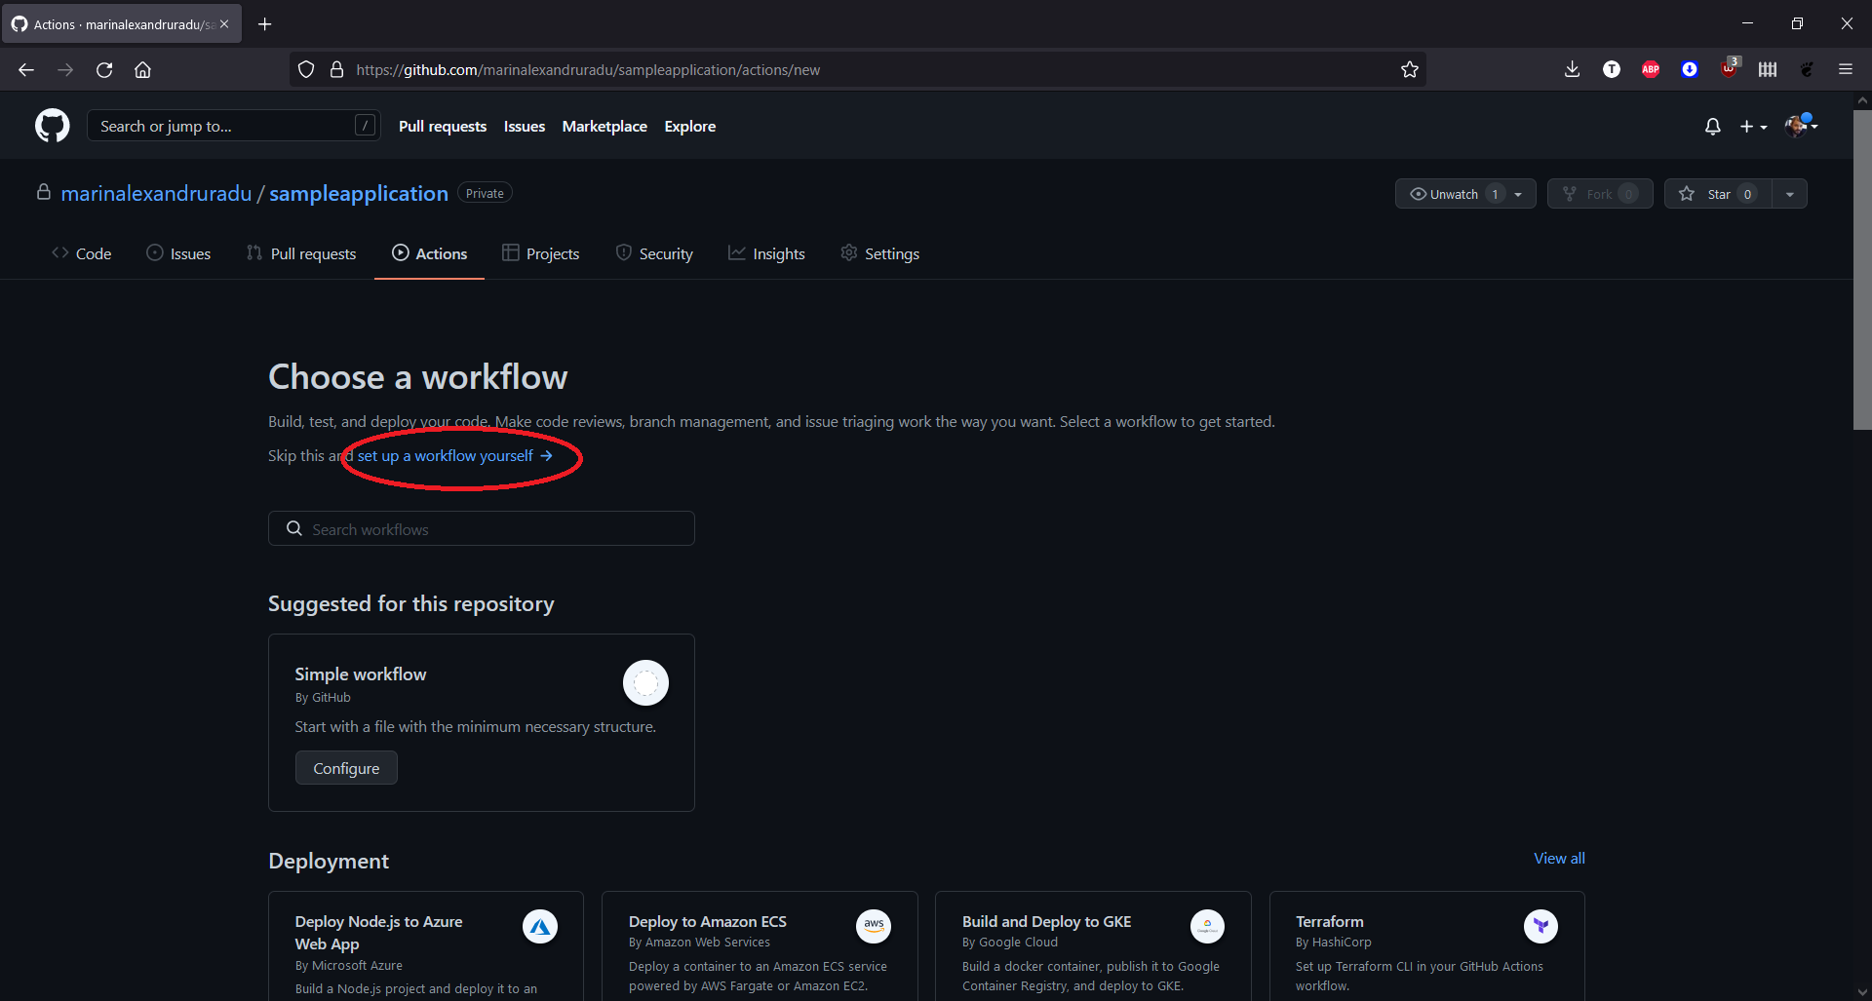1872x1001 pixels.
Task: Click the Private repository badge
Action: tap(485, 193)
